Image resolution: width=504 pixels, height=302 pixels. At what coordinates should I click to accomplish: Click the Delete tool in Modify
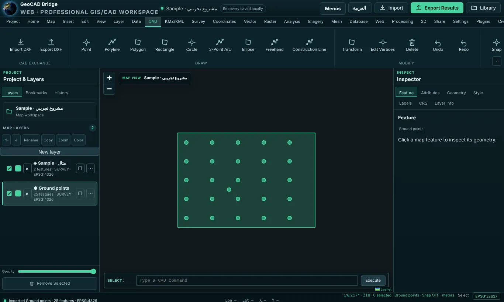(412, 45)
